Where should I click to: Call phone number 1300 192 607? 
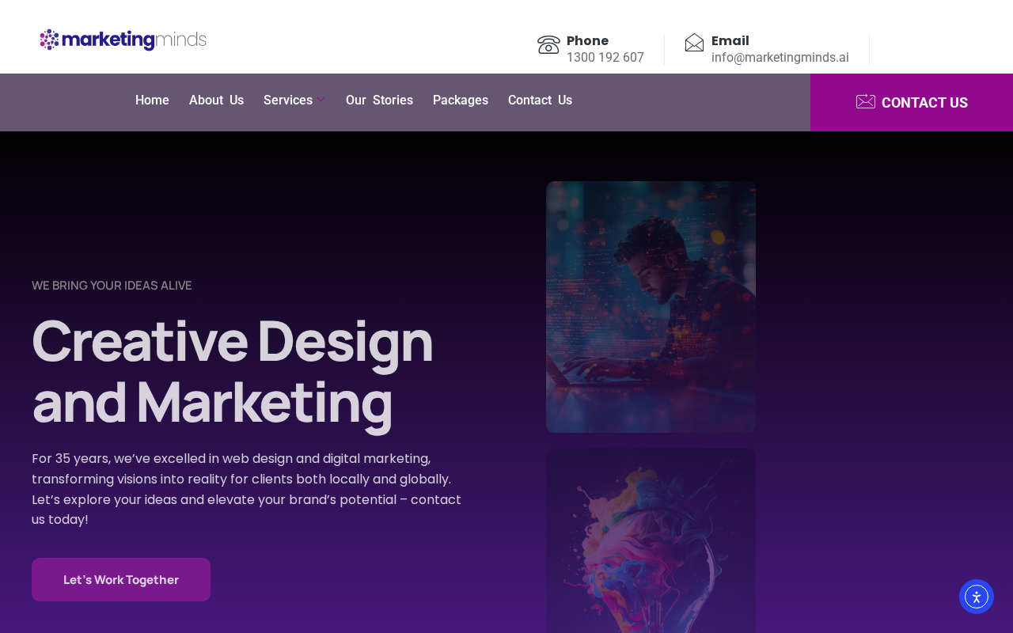[x=605, y=57]
